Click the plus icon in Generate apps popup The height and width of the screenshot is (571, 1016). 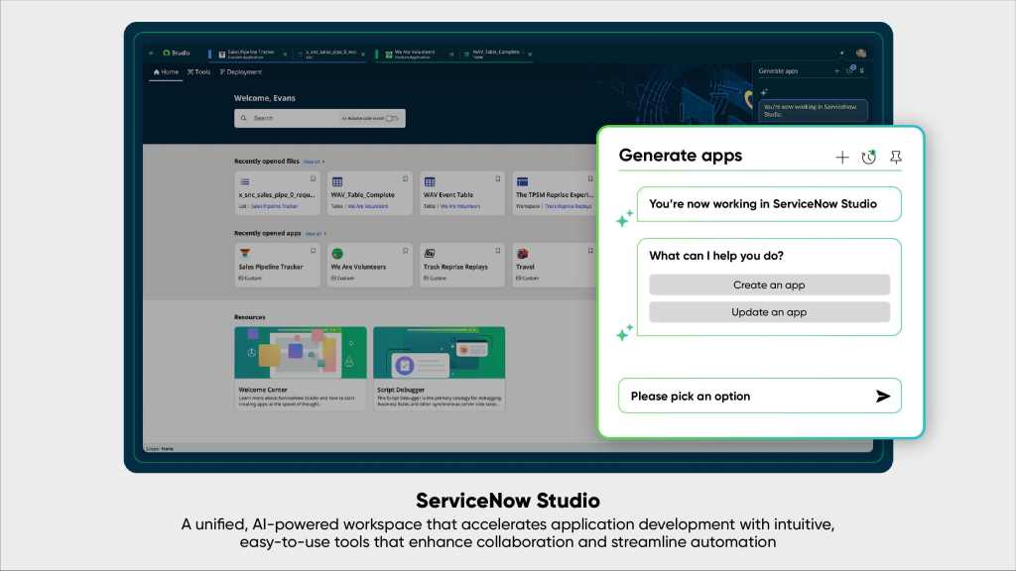(842, 157)
